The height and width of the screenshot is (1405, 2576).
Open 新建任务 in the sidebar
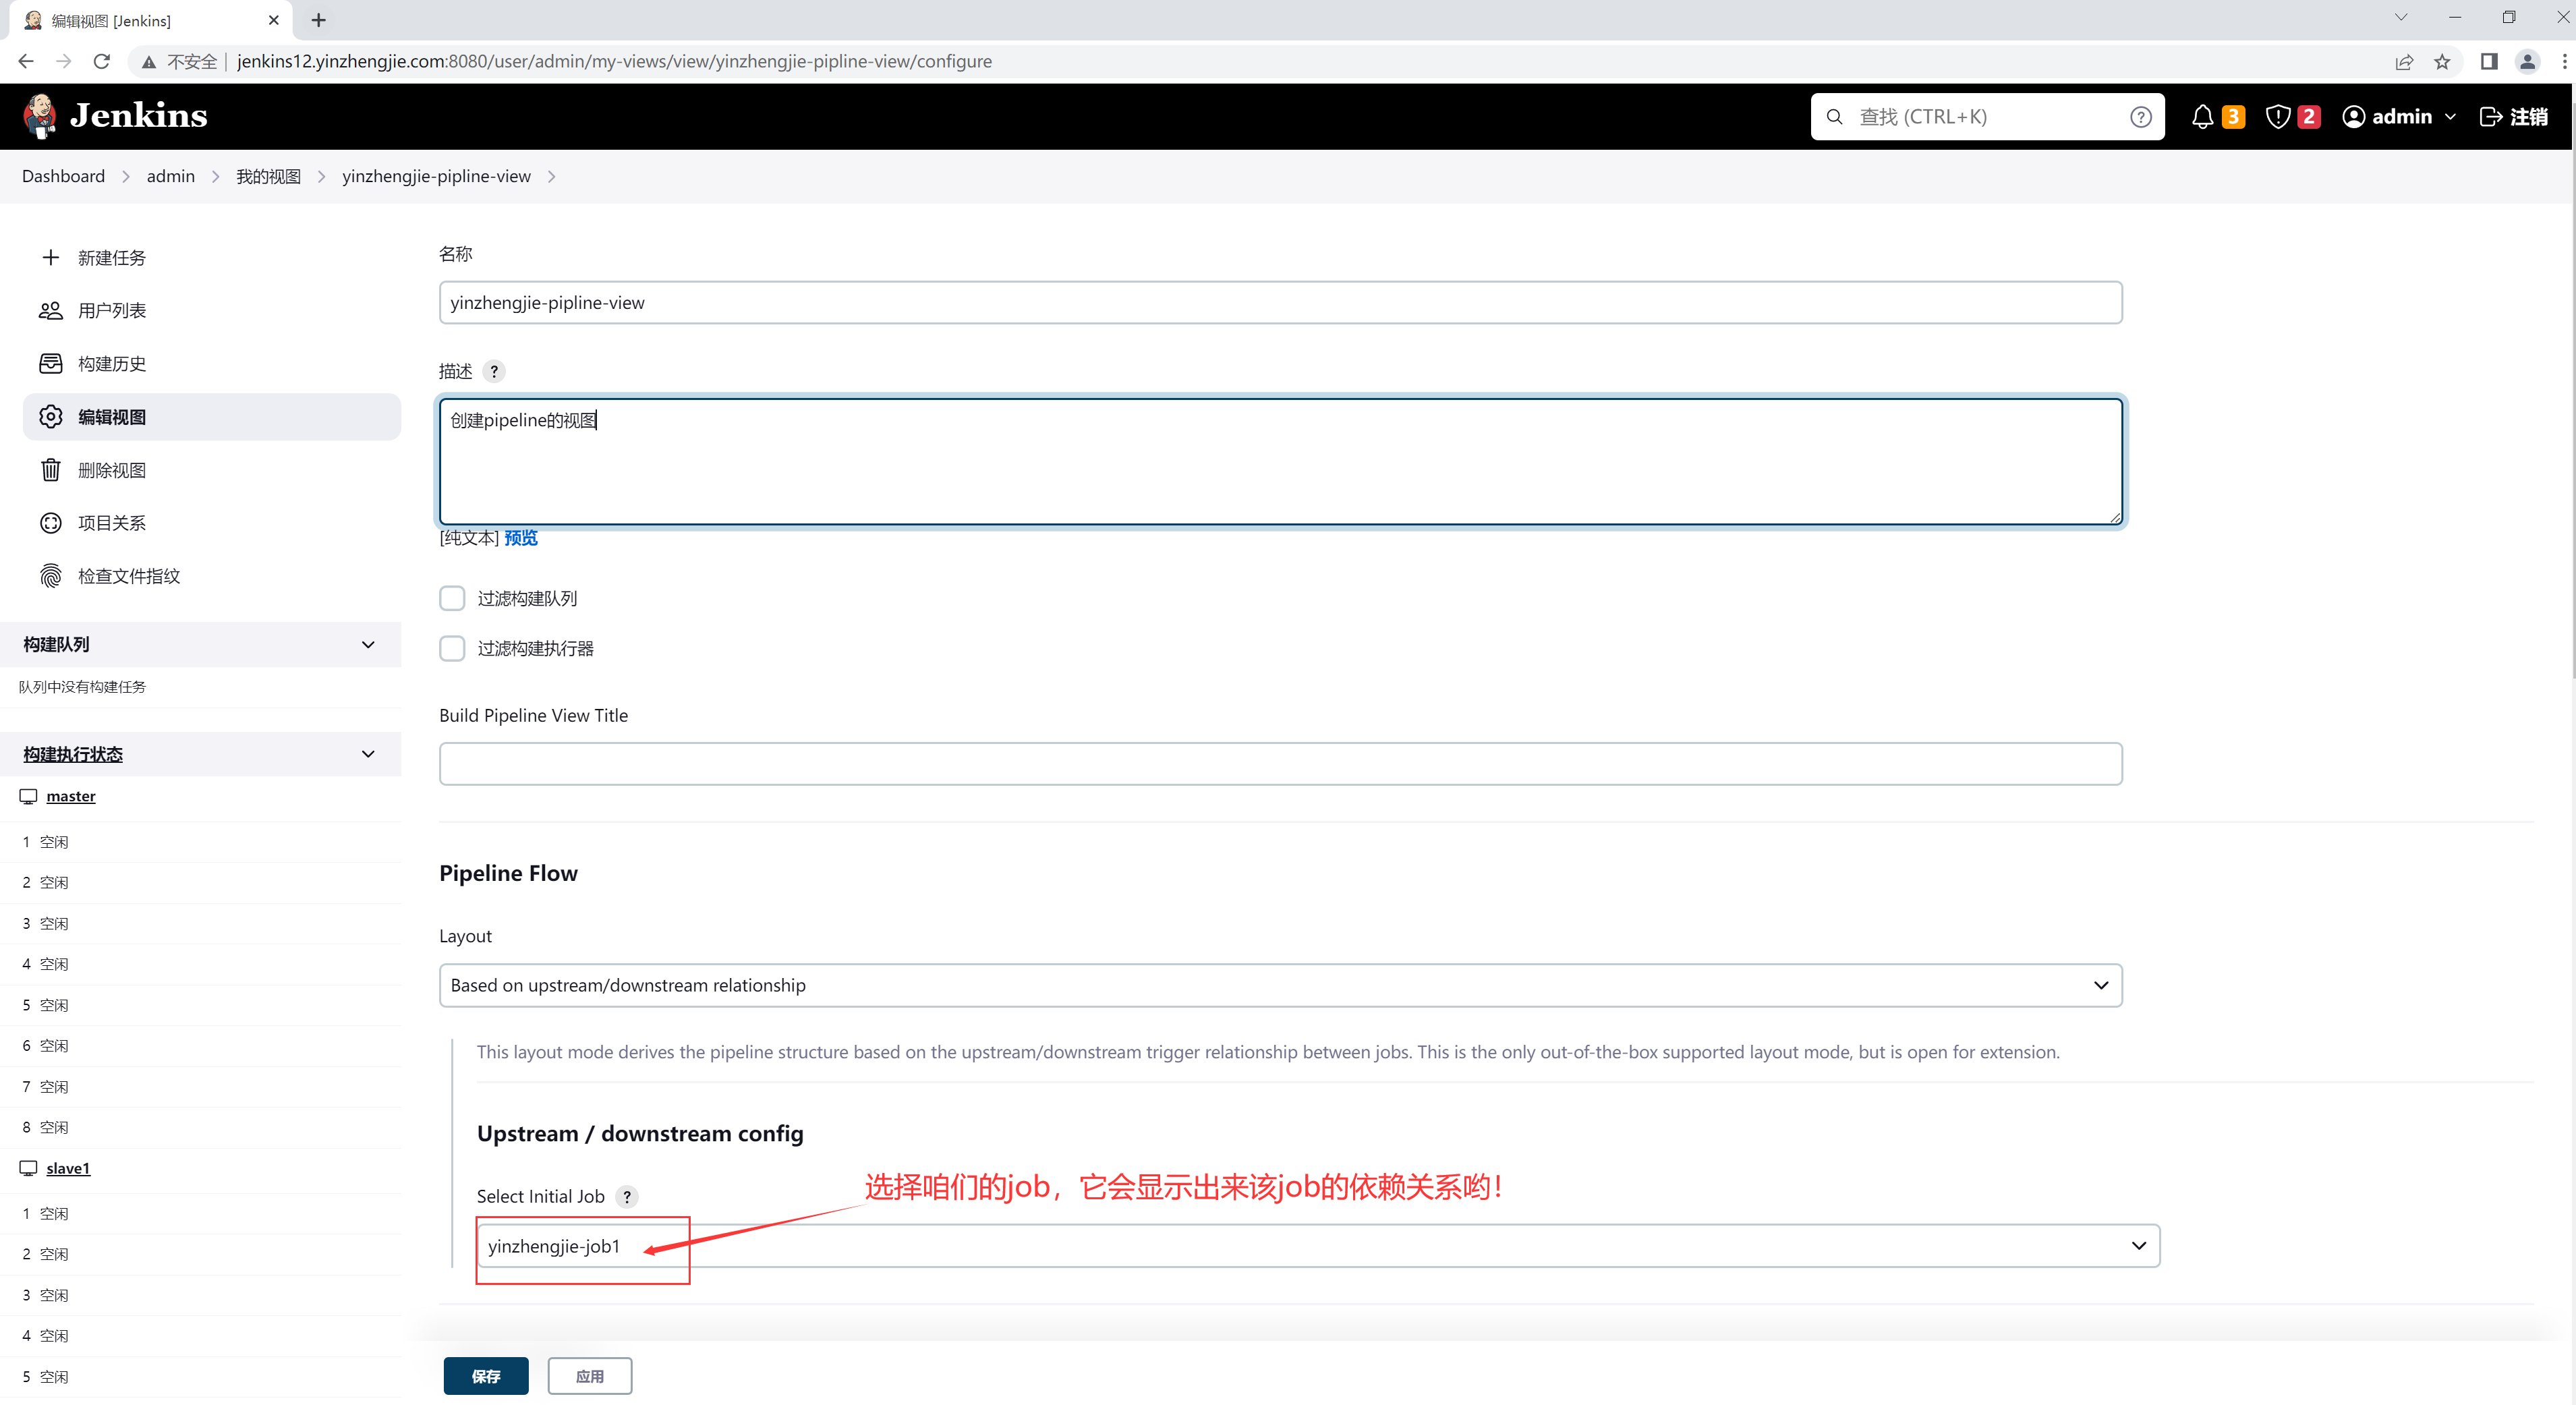(x=111, y=258)
